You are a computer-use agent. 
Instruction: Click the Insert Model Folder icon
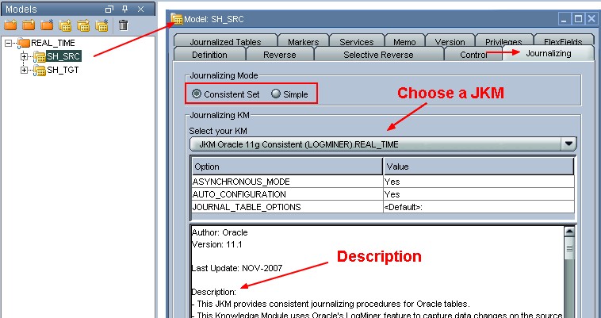coord(10,25)
